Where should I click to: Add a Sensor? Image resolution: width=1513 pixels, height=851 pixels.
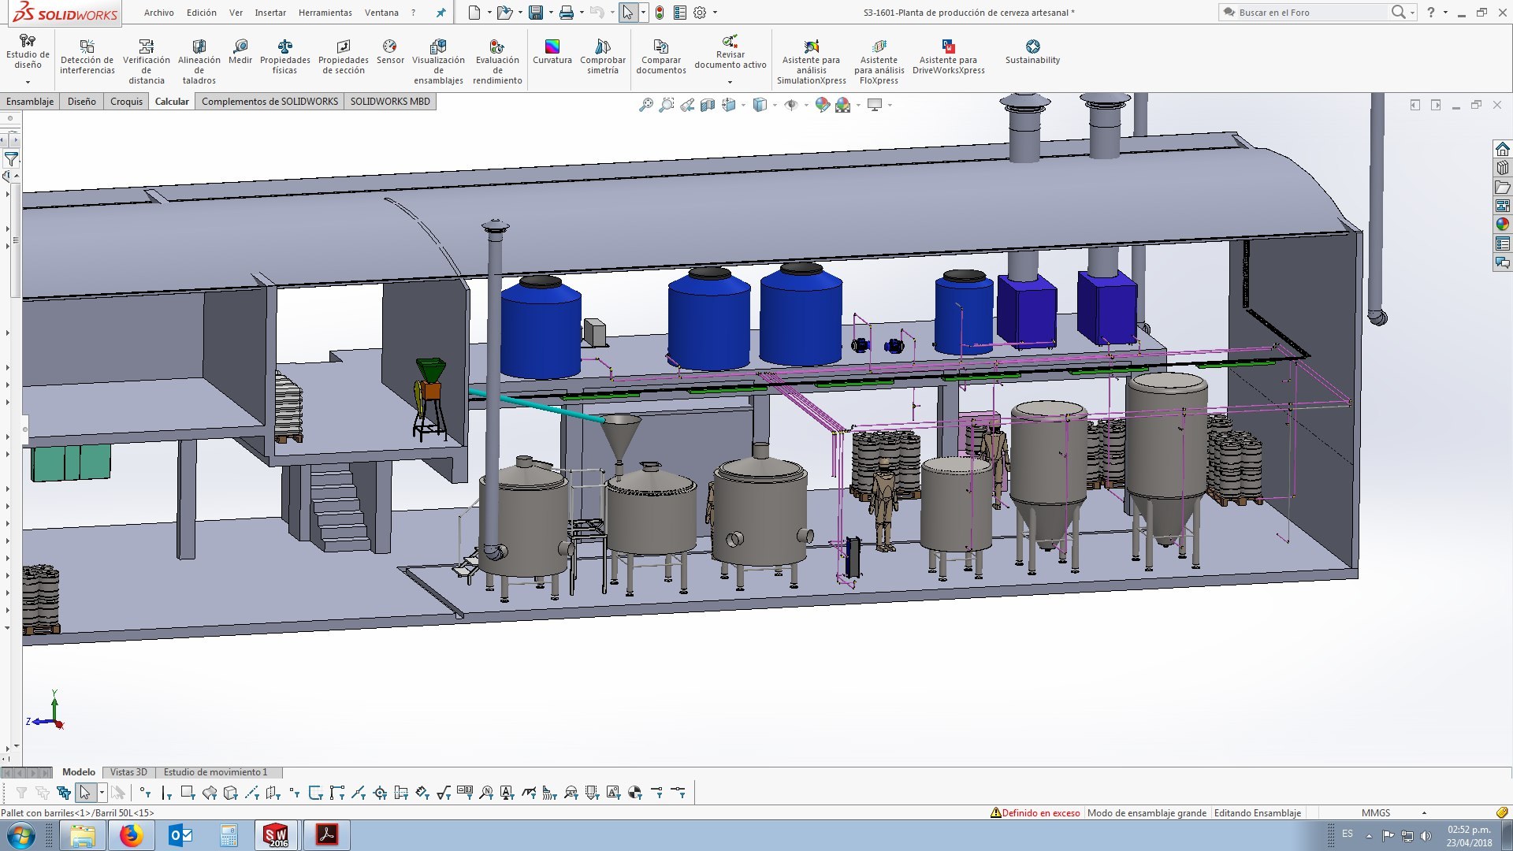(x=390, y=53)
